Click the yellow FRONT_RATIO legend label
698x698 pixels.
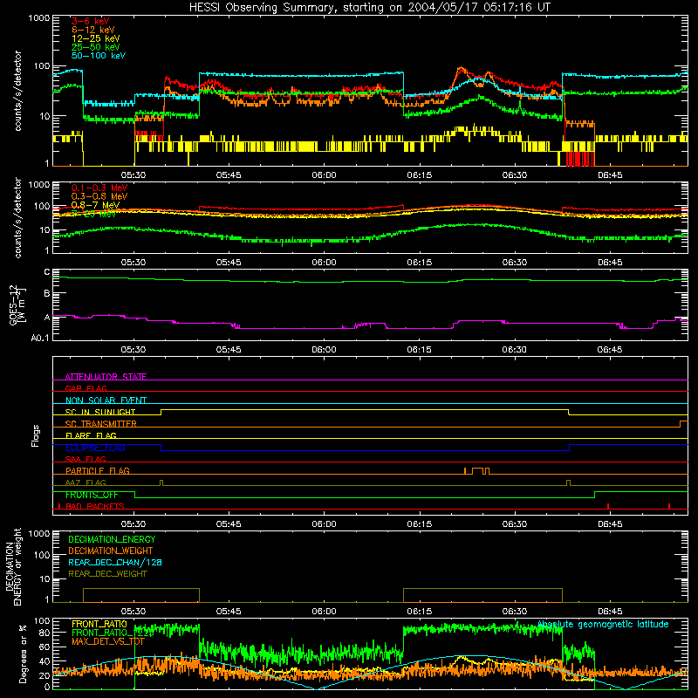[99, 624]
